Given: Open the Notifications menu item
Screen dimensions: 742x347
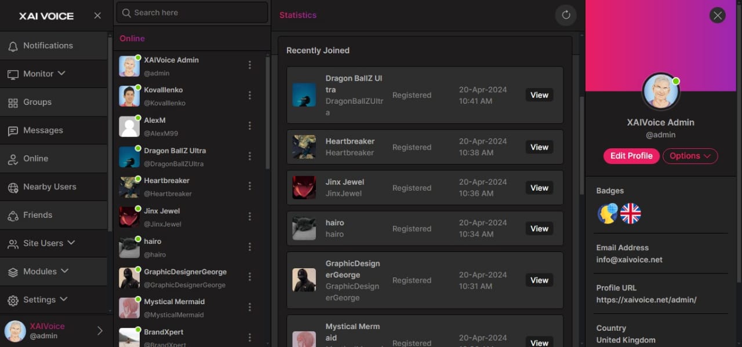Looking at the screenshot, I should coord(53,46).
